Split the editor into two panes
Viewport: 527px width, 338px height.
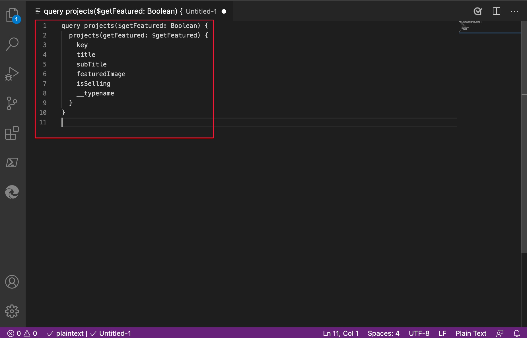coord(497,11)
